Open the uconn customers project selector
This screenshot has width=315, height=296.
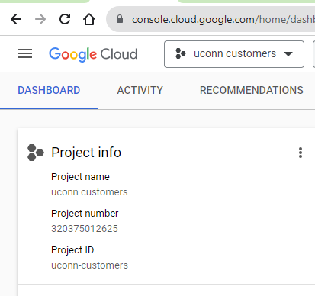point(234,54)
